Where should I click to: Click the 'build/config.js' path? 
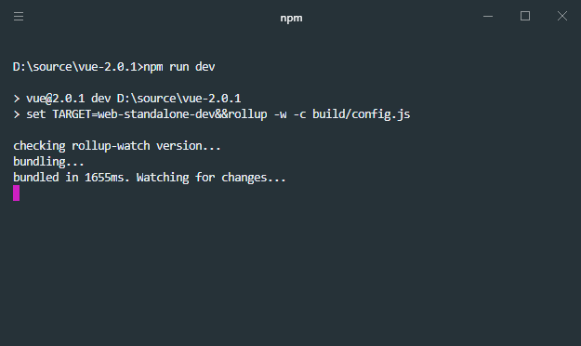362,114
